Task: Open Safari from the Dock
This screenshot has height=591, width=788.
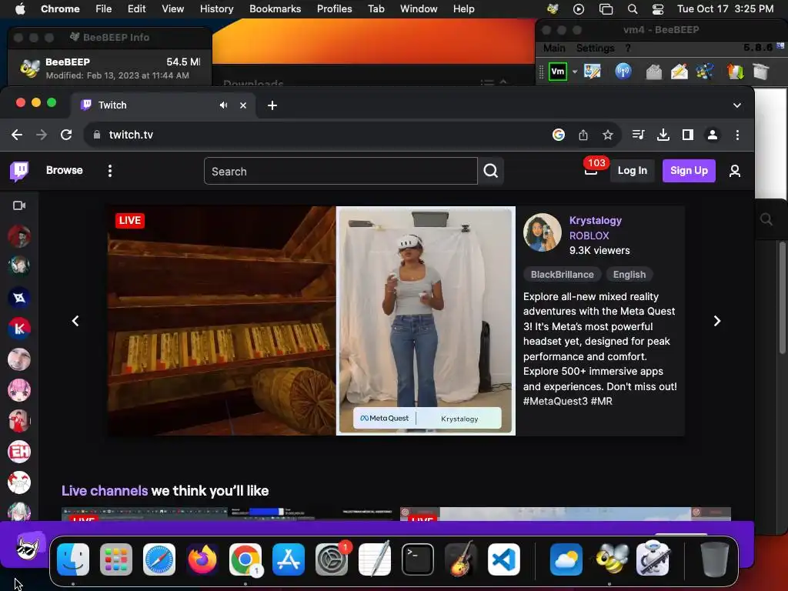Action: pos(159,559)
